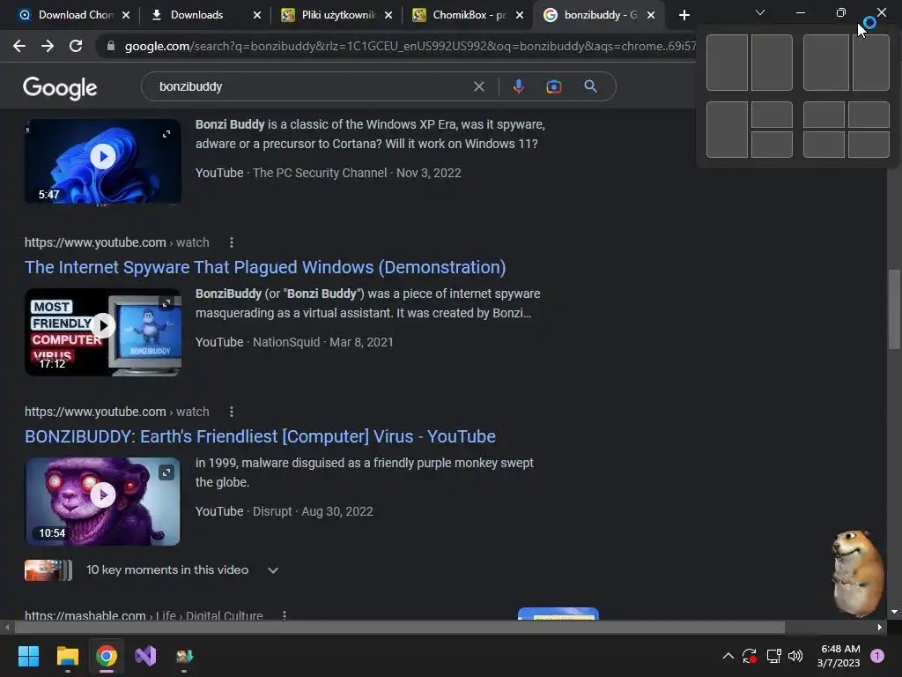Open the notification badge showing 1
The image size is (902, 677).
click(x=877, y=656)
